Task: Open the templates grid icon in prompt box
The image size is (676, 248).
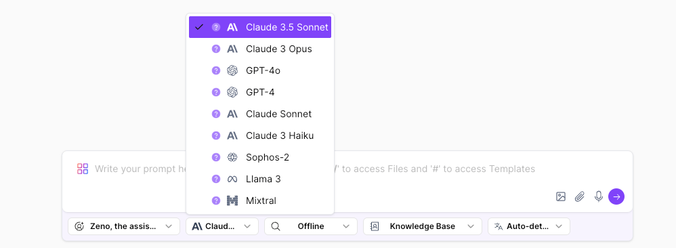Action: (x=83, y=169)
